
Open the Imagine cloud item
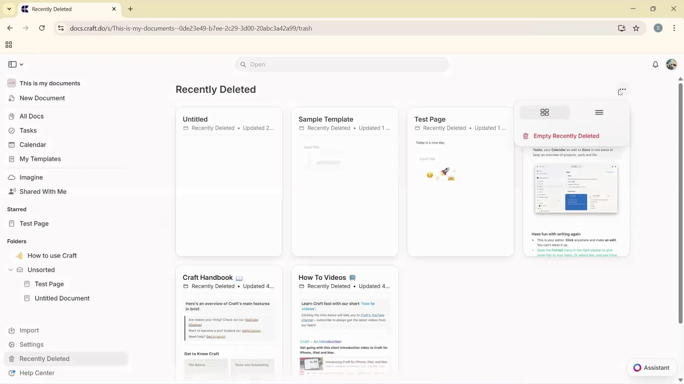click(31, 177)
